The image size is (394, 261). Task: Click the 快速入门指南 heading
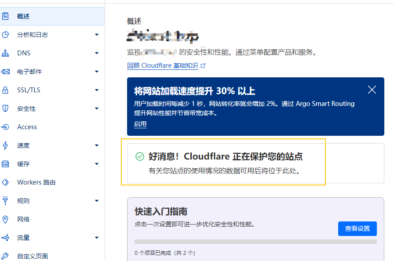point(161,211)
